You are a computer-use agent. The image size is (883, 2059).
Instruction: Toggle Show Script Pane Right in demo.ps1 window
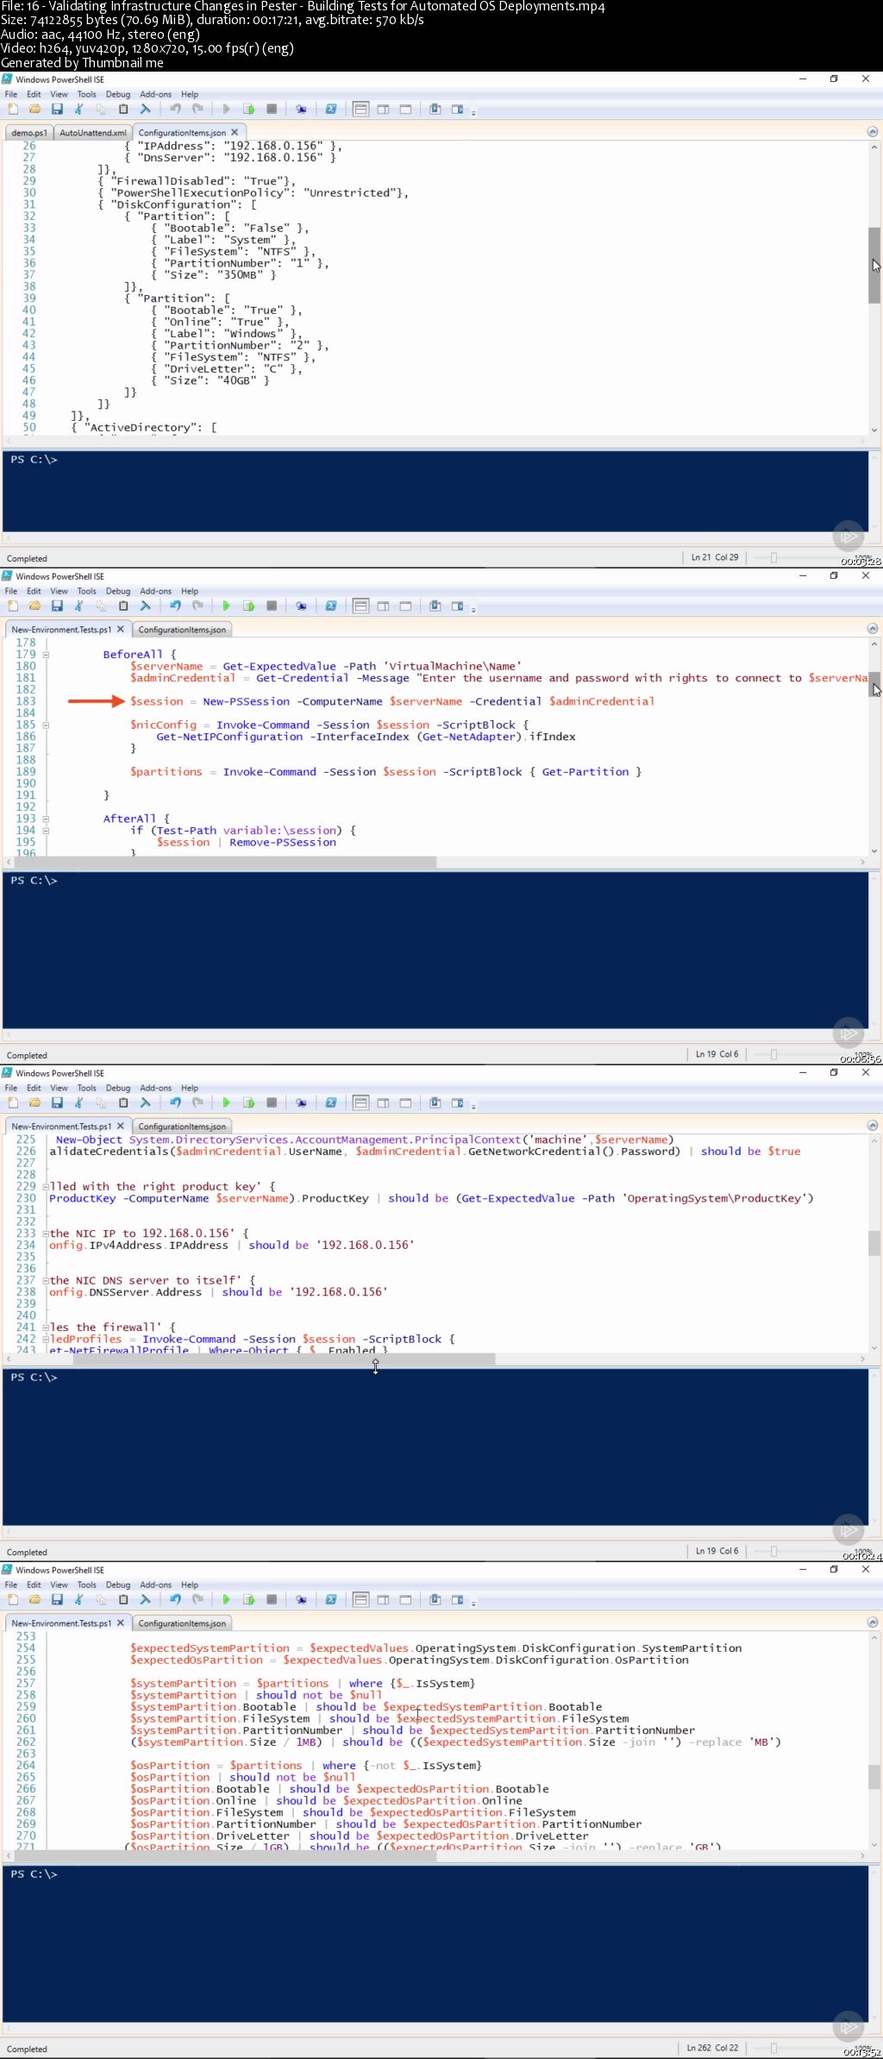click(x=384, y=110)
